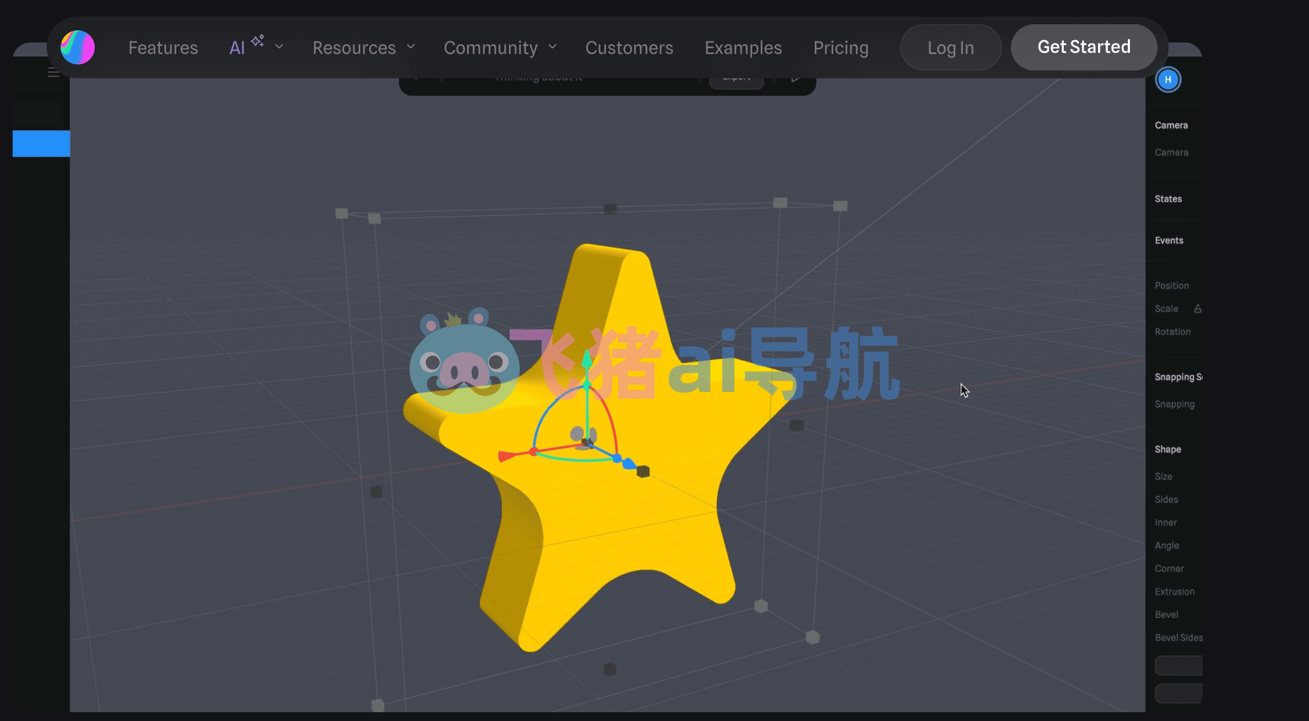The image size is (1309, 721).
Task: Click the Extrusion property label
Action: click(x=1175, y=591)
